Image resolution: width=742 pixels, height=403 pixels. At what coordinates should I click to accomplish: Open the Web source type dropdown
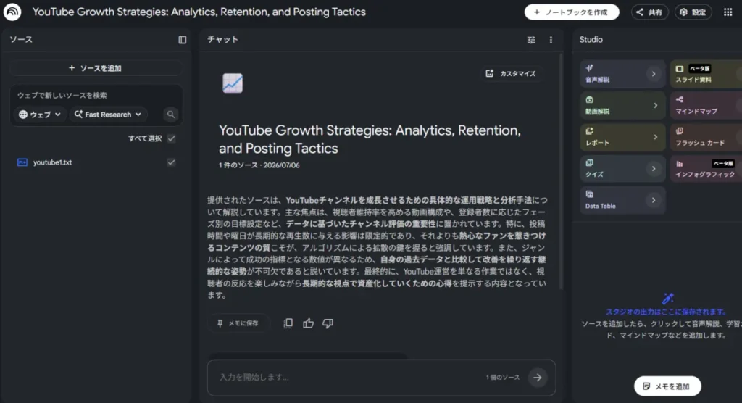pos(40,115)
